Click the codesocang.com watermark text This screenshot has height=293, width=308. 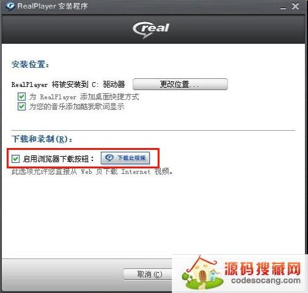click(265, 281)
